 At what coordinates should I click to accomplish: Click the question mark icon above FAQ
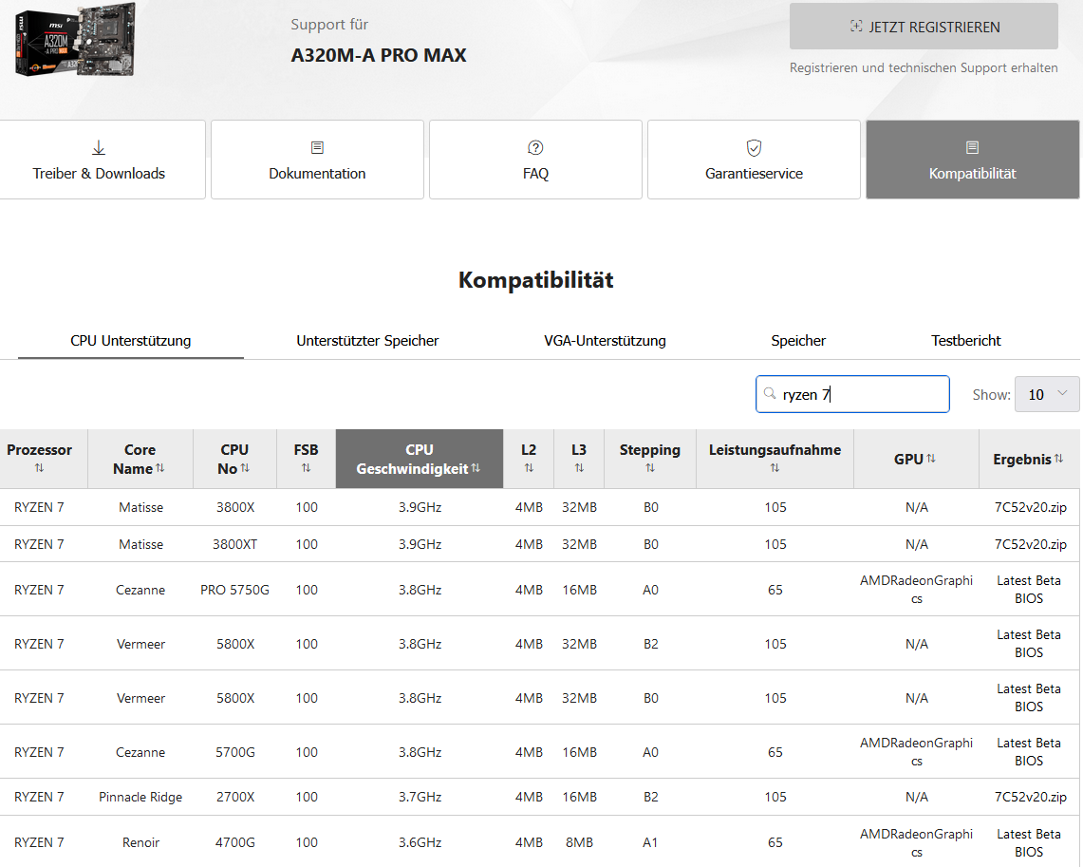[535, 148]
